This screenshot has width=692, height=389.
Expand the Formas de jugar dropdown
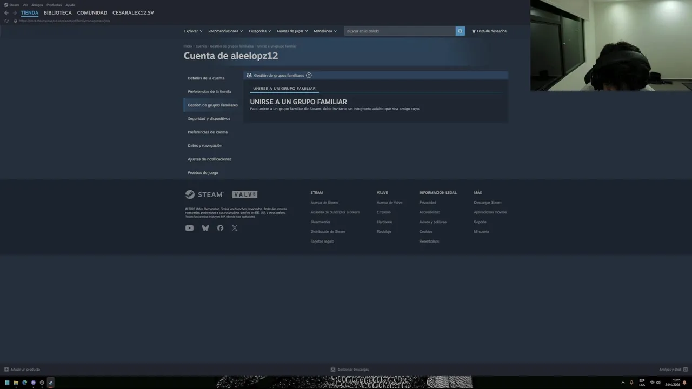pyautogui.click(x=292, y=31)
